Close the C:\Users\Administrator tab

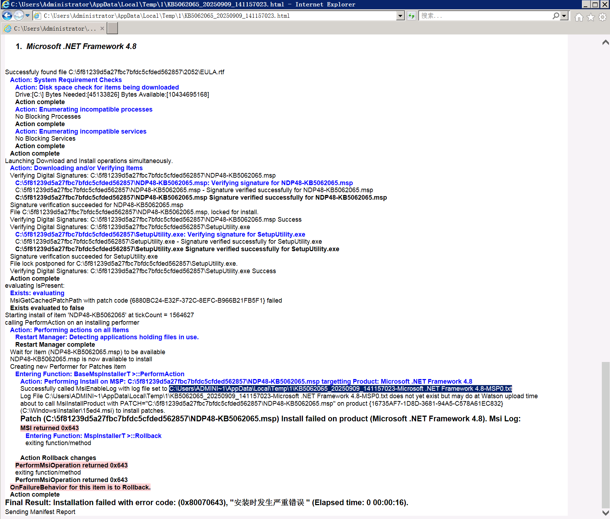coord(102,28)
